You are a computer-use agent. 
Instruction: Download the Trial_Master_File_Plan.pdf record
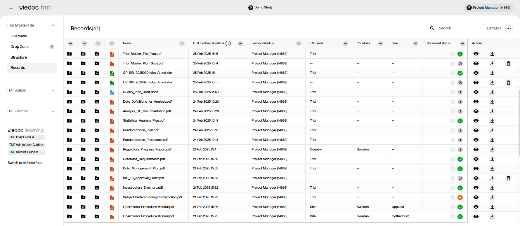click(x=492, y=54)
